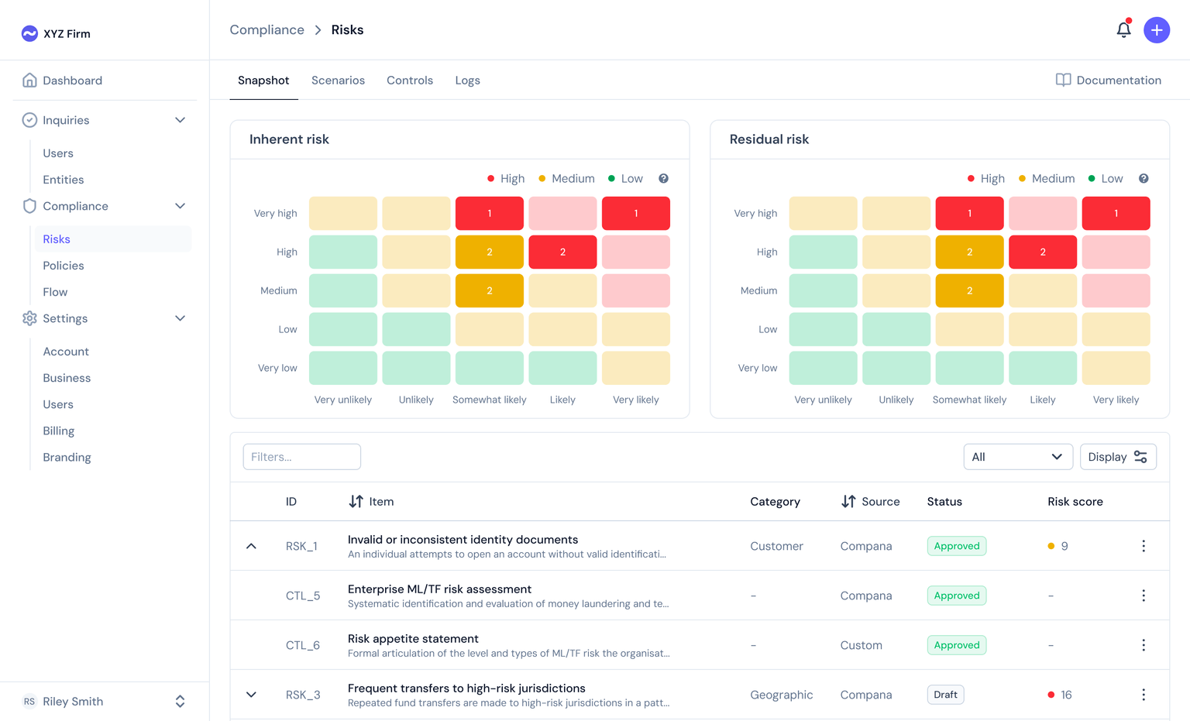The image size is (1190, 721).
Task: Click the XYZ Firm logo icon
Action: [x=29, y=33]
